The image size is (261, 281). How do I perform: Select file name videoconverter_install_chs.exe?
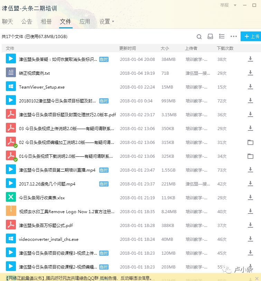pyautogui.click(x=49, y=239)
